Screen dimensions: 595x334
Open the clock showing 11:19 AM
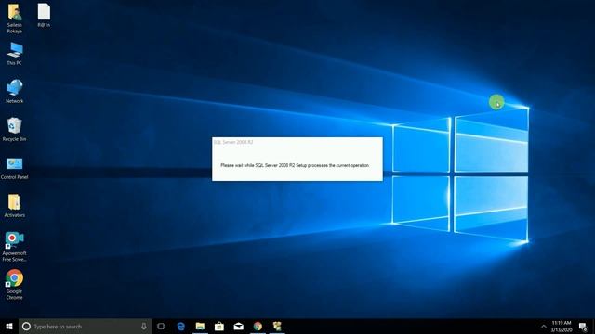[x=562, y=326]
